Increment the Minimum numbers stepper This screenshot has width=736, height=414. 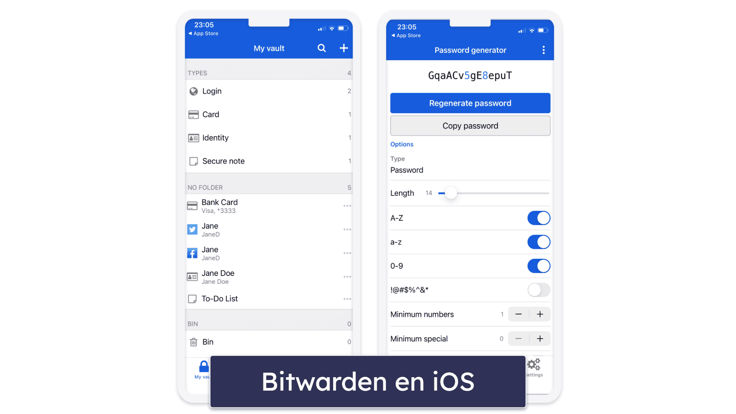click(540, 314)
